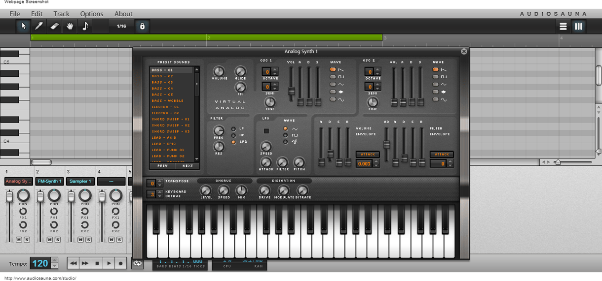Image resolution: width=602 pixels, height=281 pixels.
Task: Open the File menu
Action: pos(15,14)
